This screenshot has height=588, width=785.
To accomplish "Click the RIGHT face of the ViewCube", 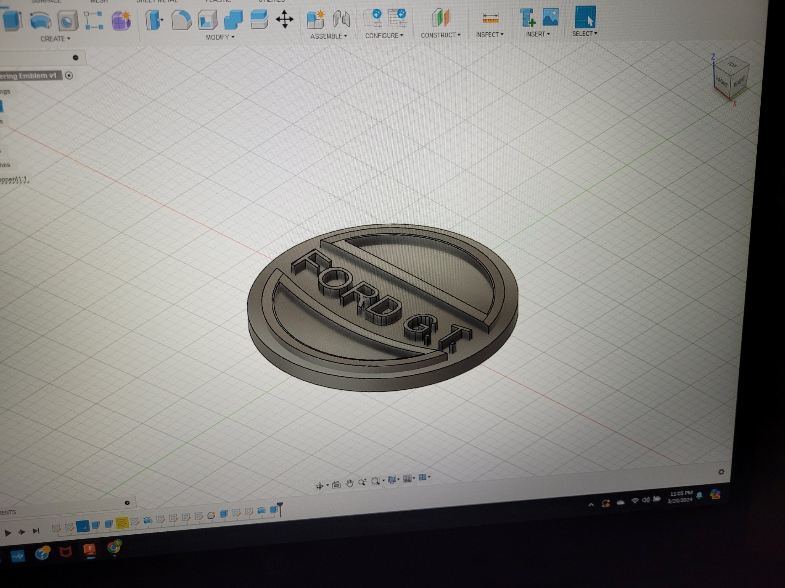I will coord(739,81).
